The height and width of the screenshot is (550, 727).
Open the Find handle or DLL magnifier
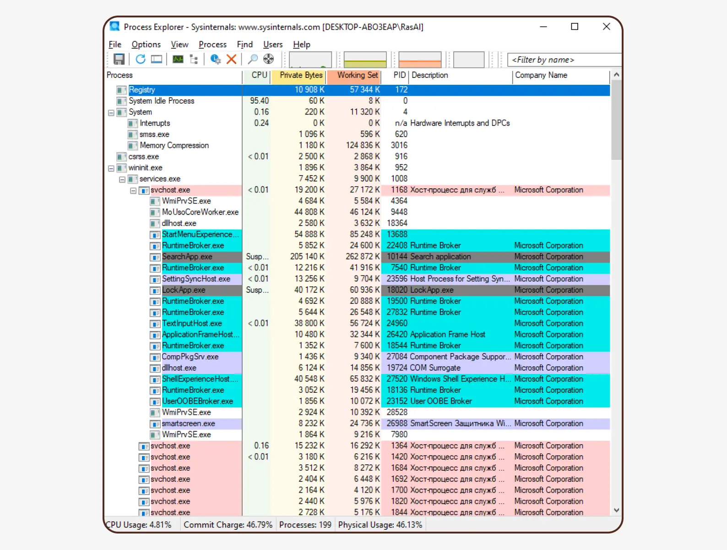[253, 59]
